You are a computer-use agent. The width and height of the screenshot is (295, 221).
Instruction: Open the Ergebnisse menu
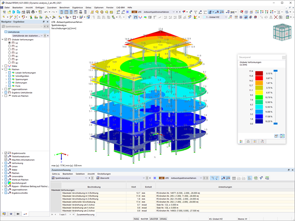click(x=78, y=7)
